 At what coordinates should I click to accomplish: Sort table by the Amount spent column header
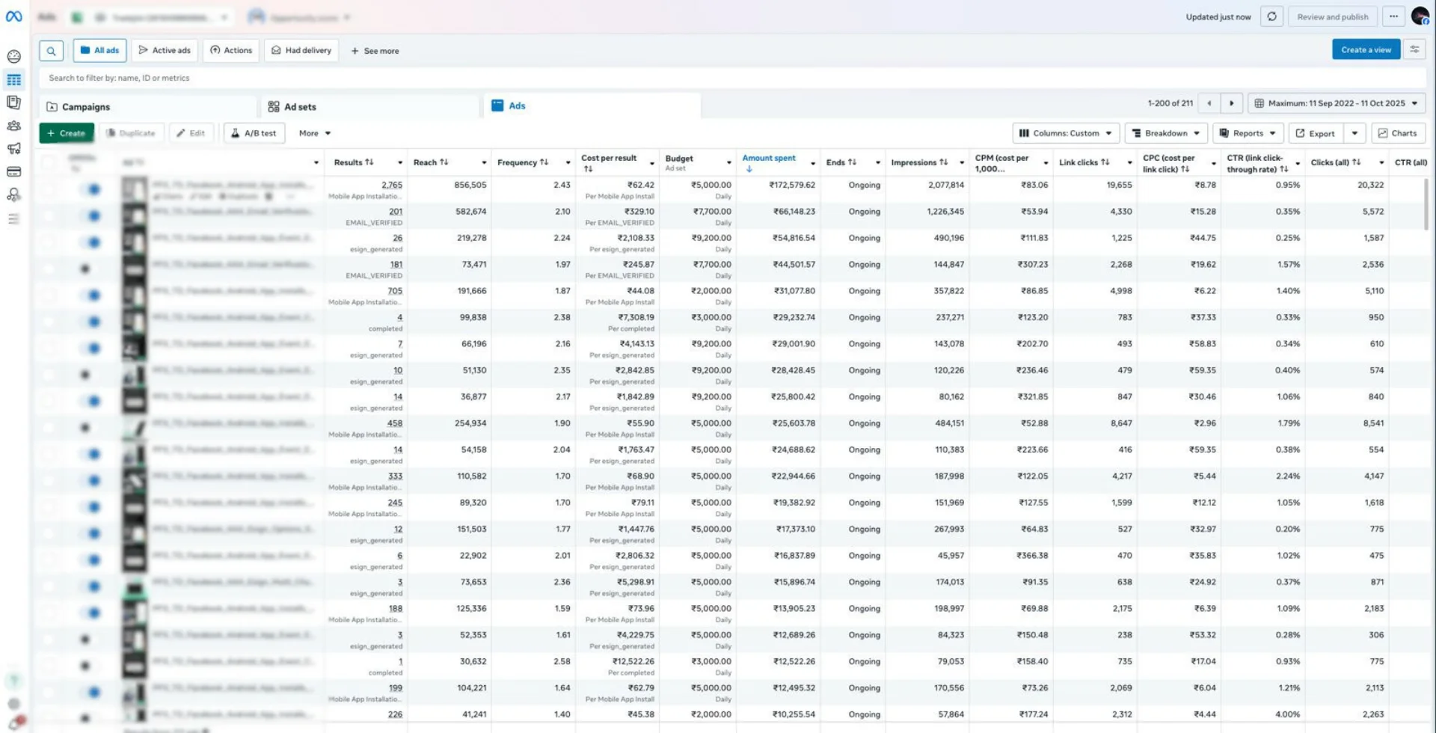pos(769,159)
